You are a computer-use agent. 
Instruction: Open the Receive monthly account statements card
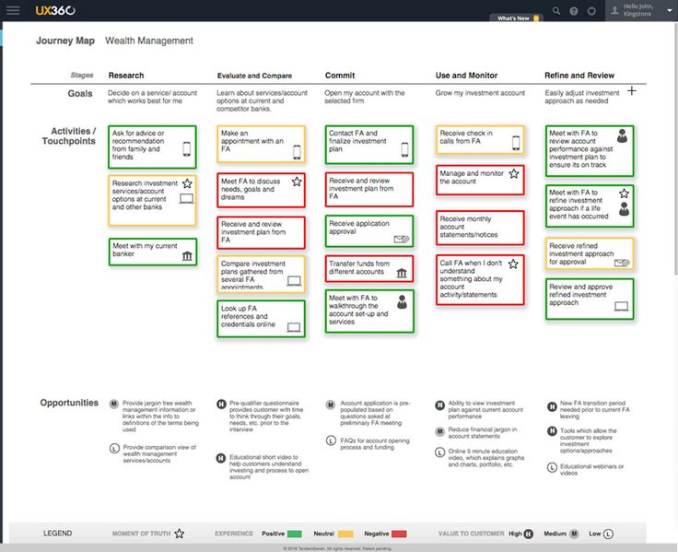(x=480, y=228)
